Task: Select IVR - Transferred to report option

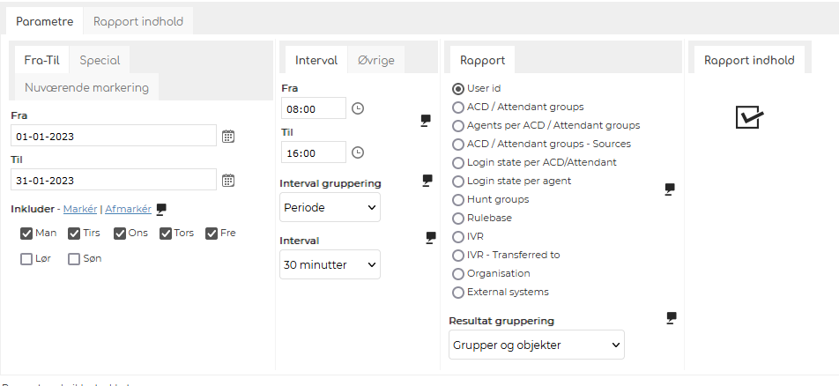Action: (x=458, y=256)
